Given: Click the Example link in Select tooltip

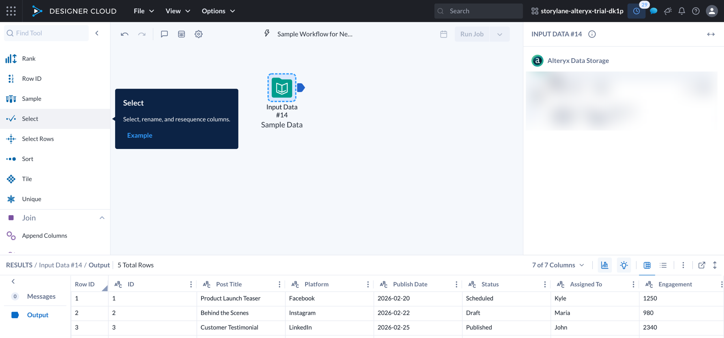Looking at the screenshot, I should coord(140,135).
